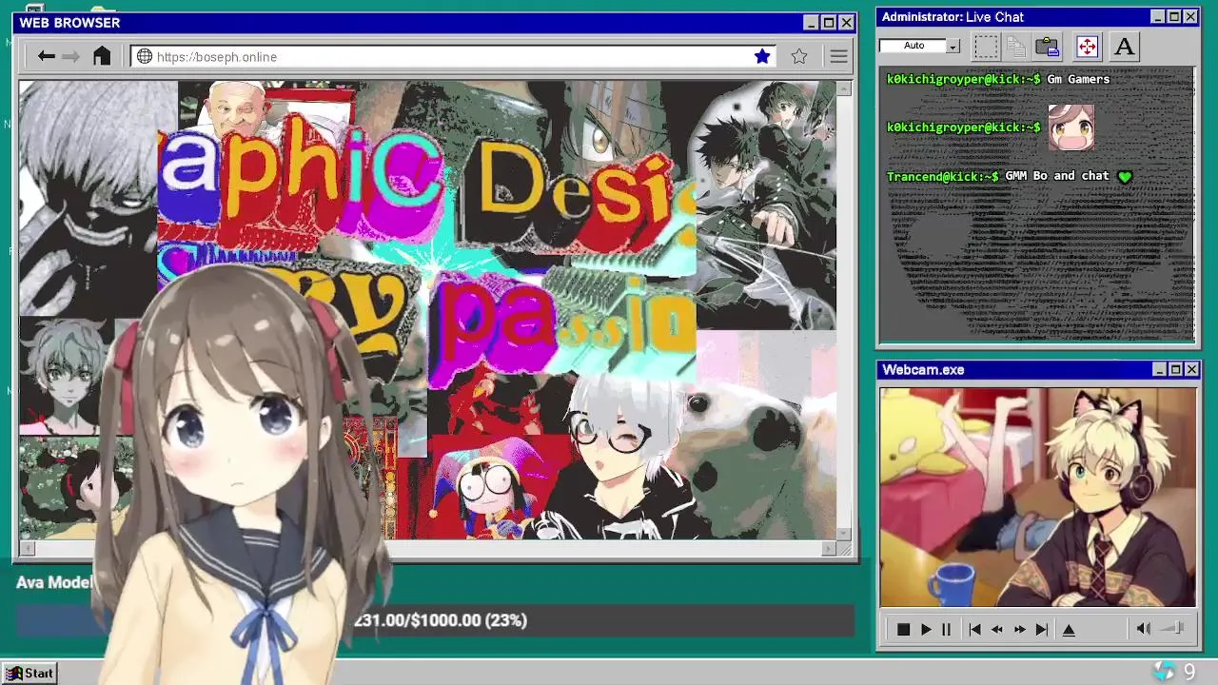Viewport: 1218px width, 685px height.
Task: Maximize the Live Chat window
Action: 1173,16
